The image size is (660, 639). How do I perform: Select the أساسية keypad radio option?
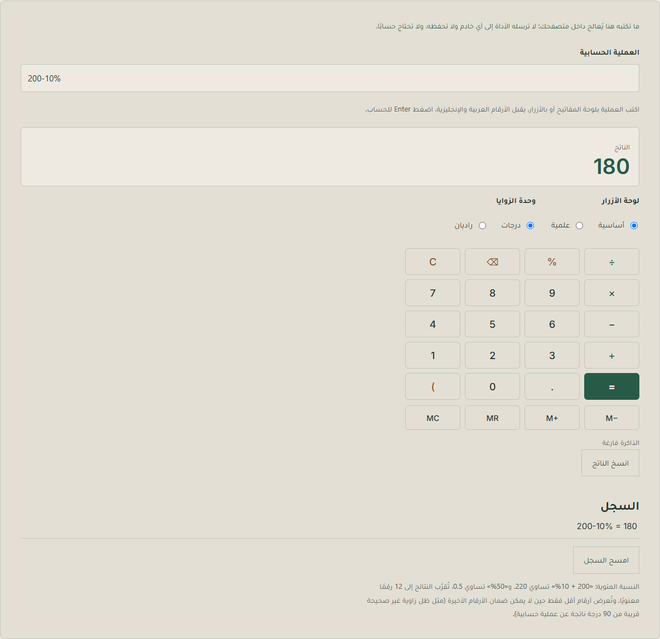634,226
